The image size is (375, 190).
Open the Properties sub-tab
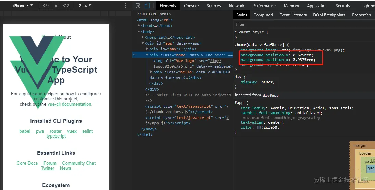tap(361, 15)
